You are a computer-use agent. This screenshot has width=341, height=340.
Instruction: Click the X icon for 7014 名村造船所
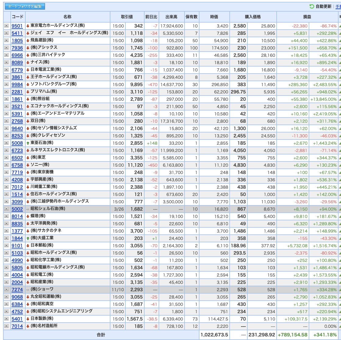[x=6, y=326]
